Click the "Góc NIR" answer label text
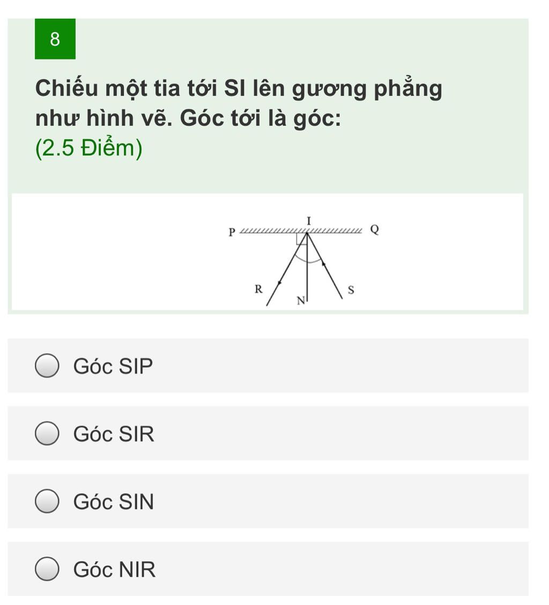This screenshot has height=605, width=549. pos(114,570)
